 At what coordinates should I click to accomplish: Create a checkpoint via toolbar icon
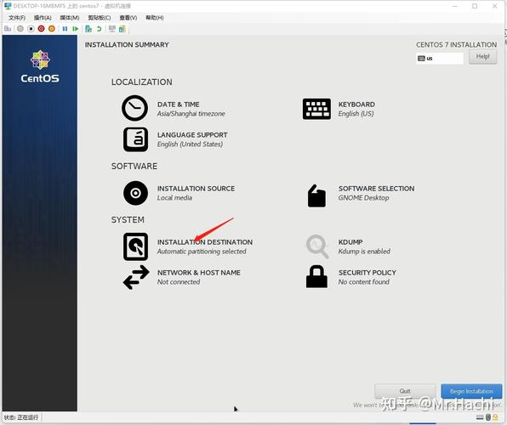[88, 29]
